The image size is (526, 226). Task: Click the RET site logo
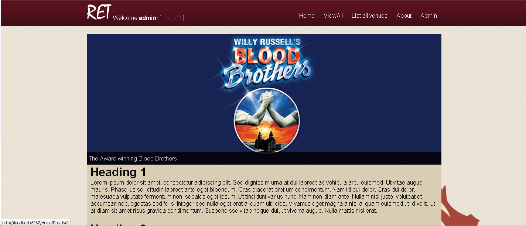click(x=99, y=12)
